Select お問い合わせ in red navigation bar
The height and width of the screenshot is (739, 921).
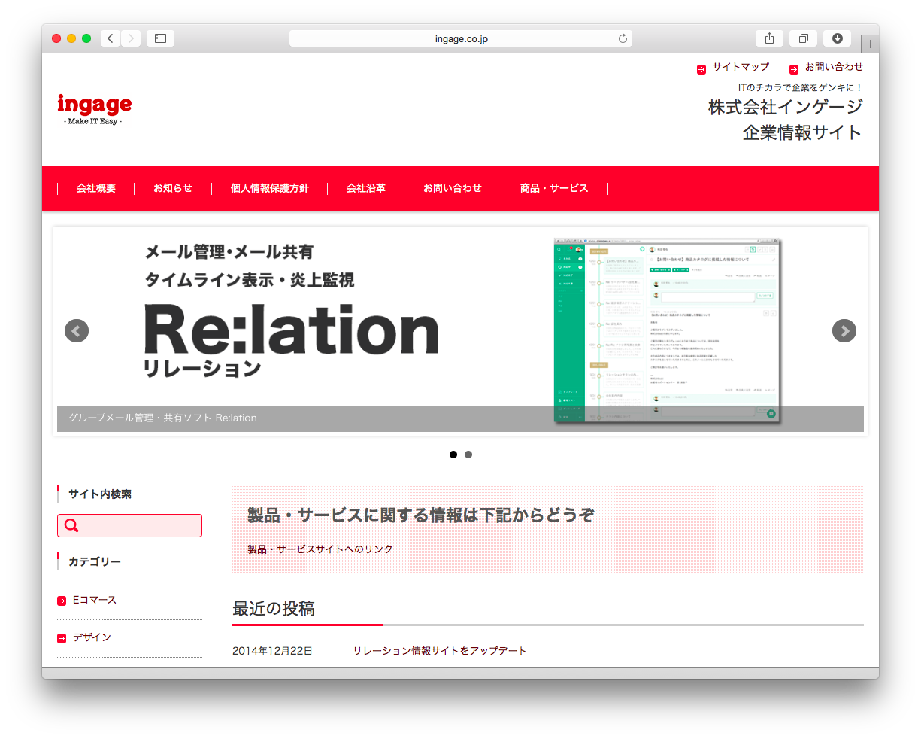coord(452,188)
